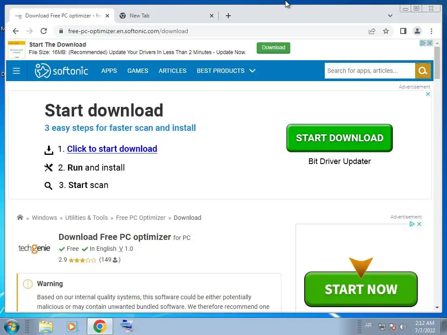Open the Softonic hamburger menu
Viewport: 447px width, 335px height.
[16, 71]
